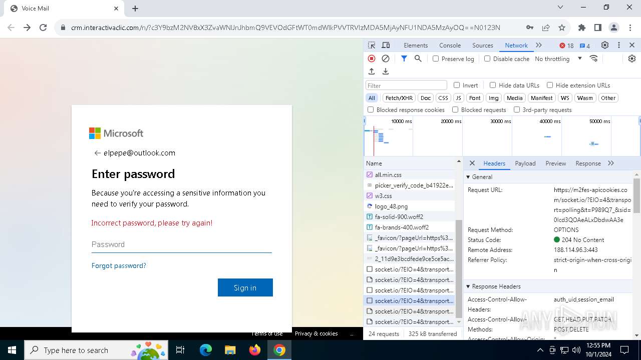
Task: Open the inspect element picker in DevTools
Action: [372, 45]
